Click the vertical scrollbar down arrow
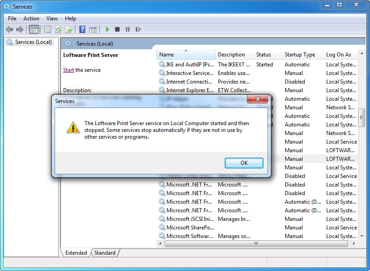The height and width of the screenshot is (271, 370). tap(362, 236)
